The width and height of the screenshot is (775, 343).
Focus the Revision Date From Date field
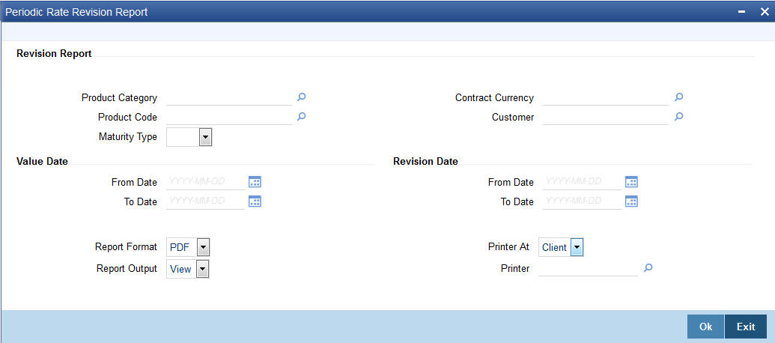[x=582, y=182]
